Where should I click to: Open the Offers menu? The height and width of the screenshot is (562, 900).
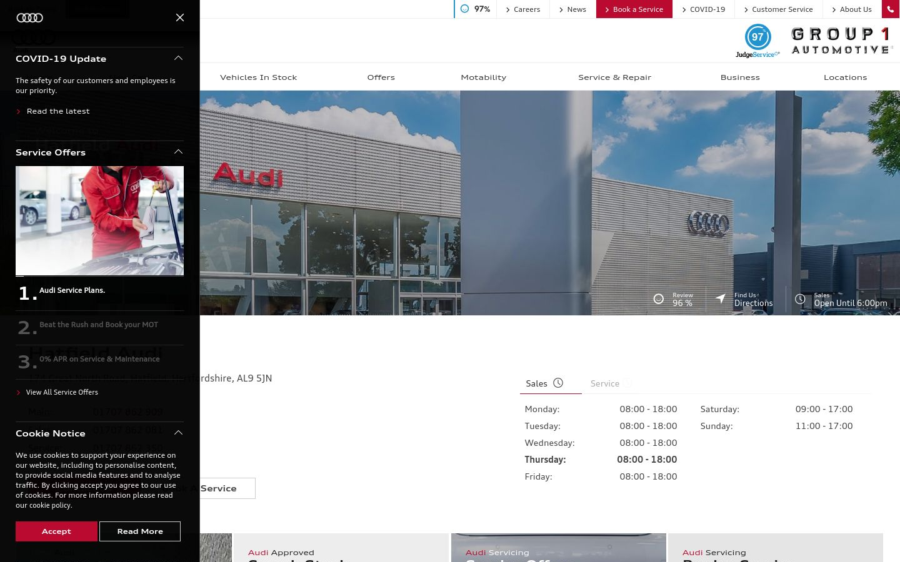[381, 77]
